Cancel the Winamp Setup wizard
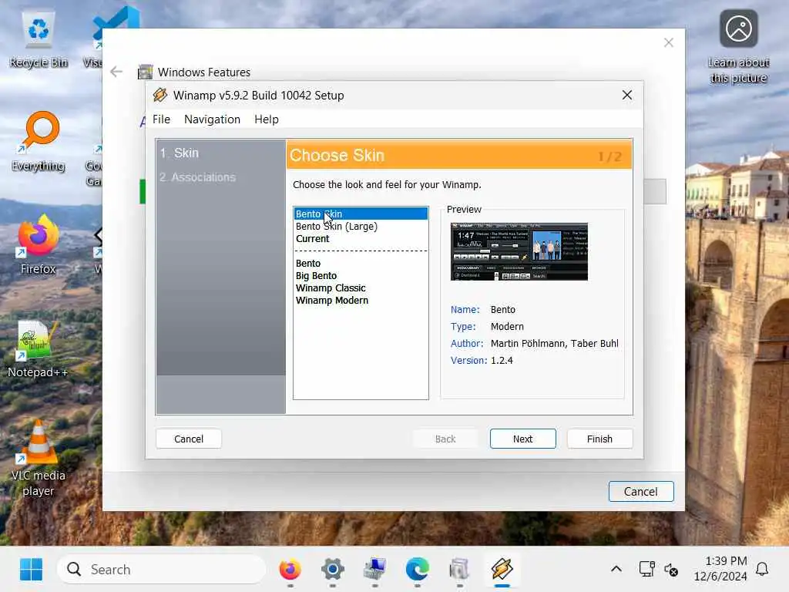This screenshot has height=592, width=789. pyautogui.click(x=189, y=439)
